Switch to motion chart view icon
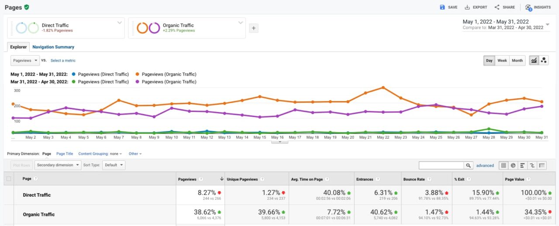This screenshot has width=559, height=226. pyautogui.click(x=544, y=61)
